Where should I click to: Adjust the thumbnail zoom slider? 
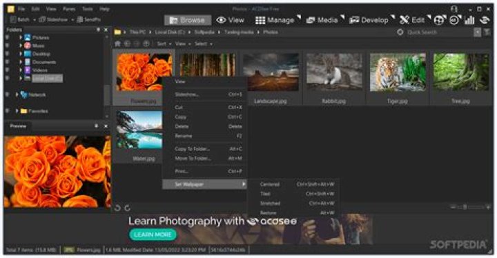point(471,207)
